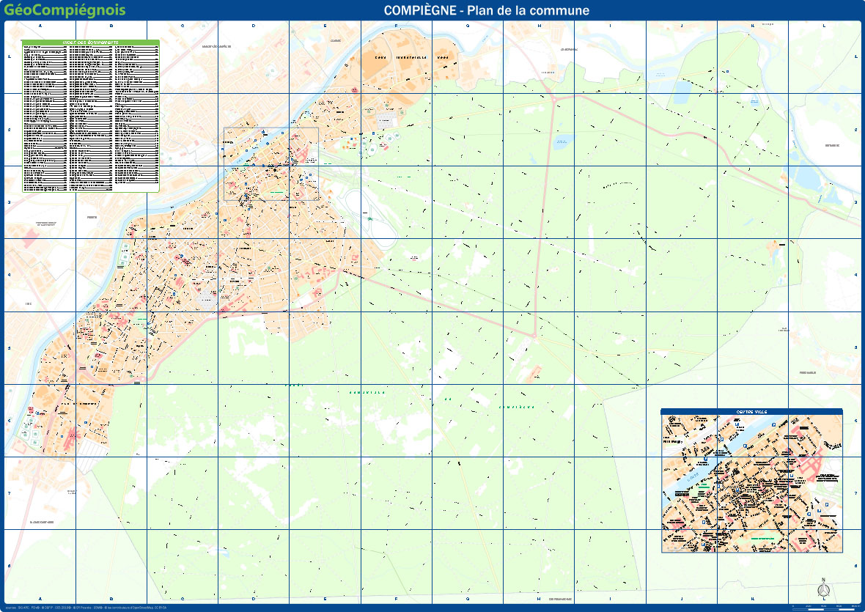
Task: Click the grey city-centre extent rectangle
Action: pyautogui.click(x=271, y=164)
